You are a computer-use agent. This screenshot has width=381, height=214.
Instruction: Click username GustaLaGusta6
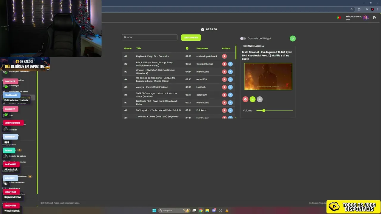tap(205, 64)
